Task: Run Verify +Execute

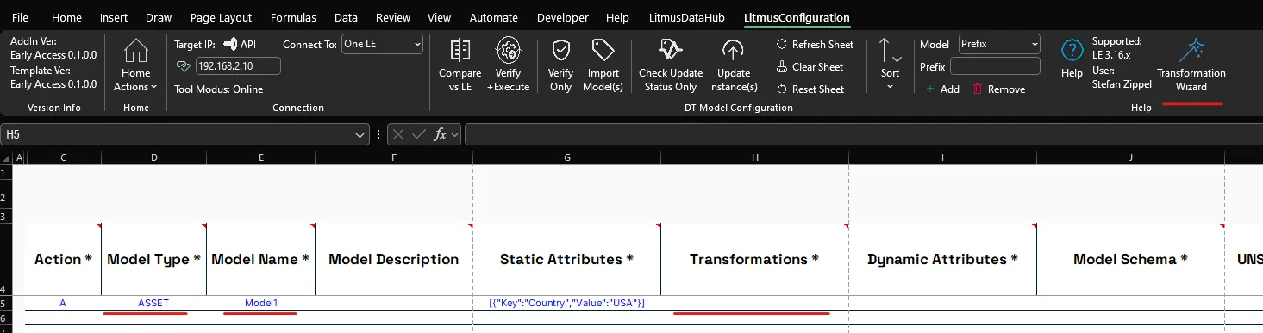Action: click(509, 65)
